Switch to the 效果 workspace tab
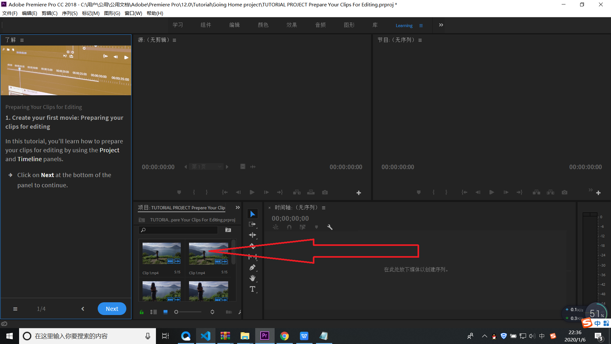611x344 pixels. (291, 25)
